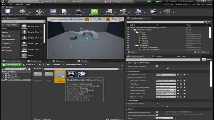Image resolution: width=214 pixels, height=120 pixels.
Task: Open the File menu
Action: click(x=4, y=4)
